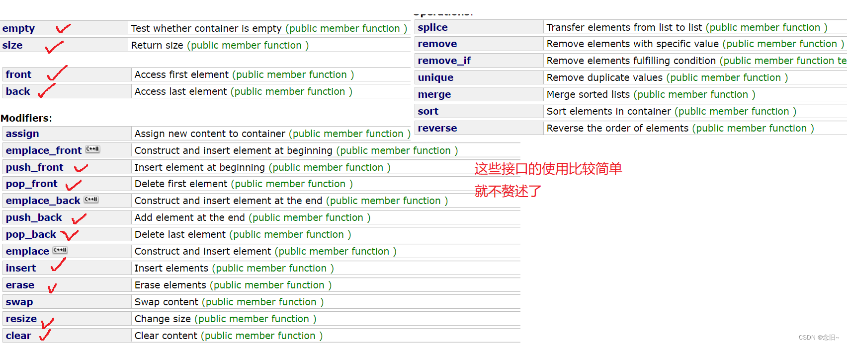This screenshot has height=345, width=847.
Task: Click 'Insert elements' description text
Action: [x=171, y=268]
